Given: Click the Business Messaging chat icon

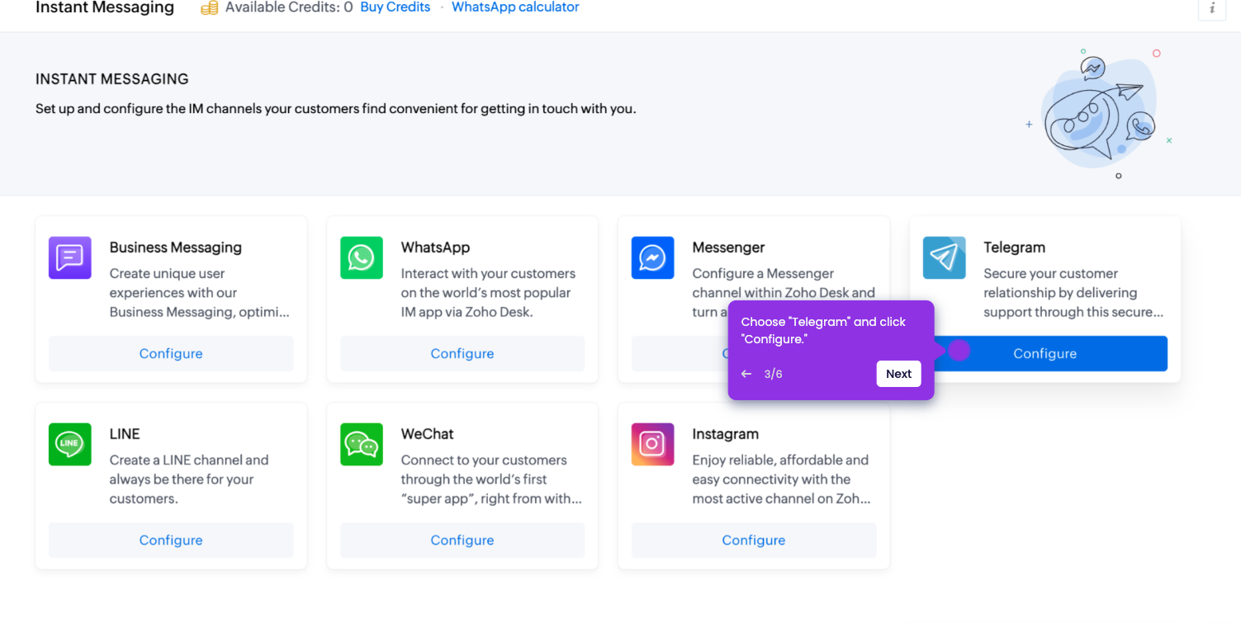Looking at the screenshot, I should 70,257.
